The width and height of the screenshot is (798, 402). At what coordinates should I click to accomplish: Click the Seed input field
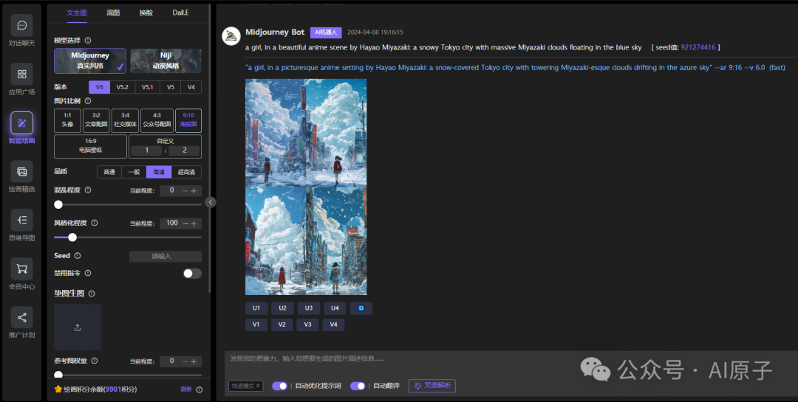pos(166,257)
